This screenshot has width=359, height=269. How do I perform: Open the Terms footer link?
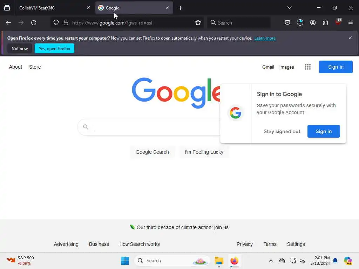pos(270,244)
